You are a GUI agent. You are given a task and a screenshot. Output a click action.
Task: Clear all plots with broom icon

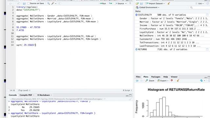(178, 80)
